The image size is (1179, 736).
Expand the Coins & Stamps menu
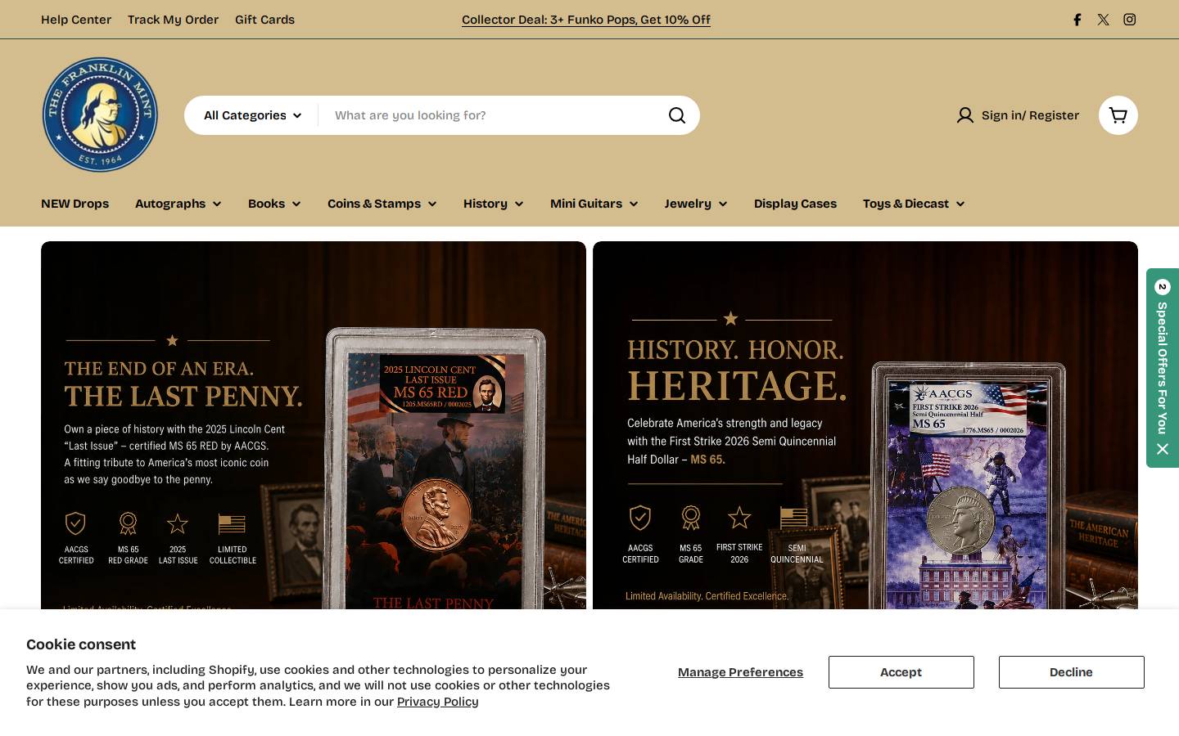[x=382, y=204]
